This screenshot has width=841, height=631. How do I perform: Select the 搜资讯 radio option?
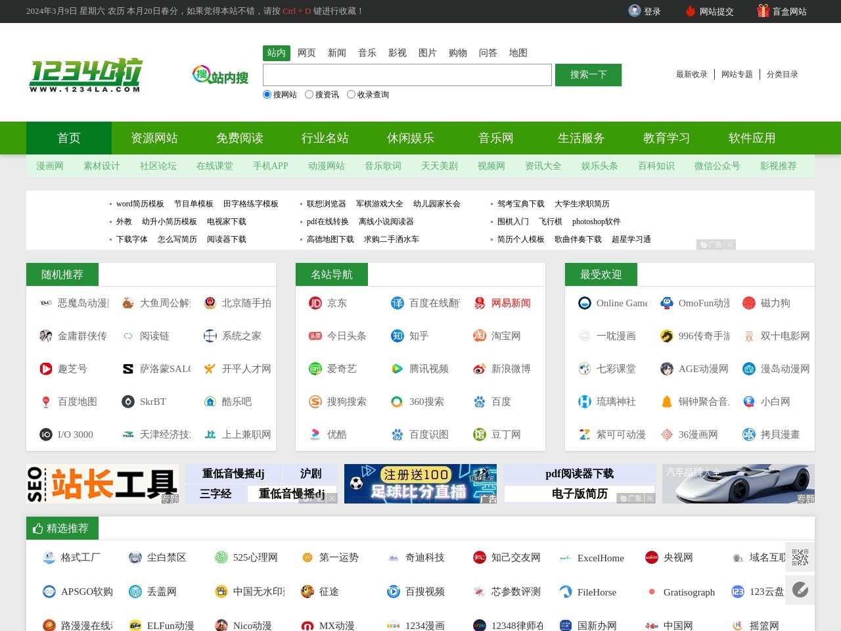point(309,94)
